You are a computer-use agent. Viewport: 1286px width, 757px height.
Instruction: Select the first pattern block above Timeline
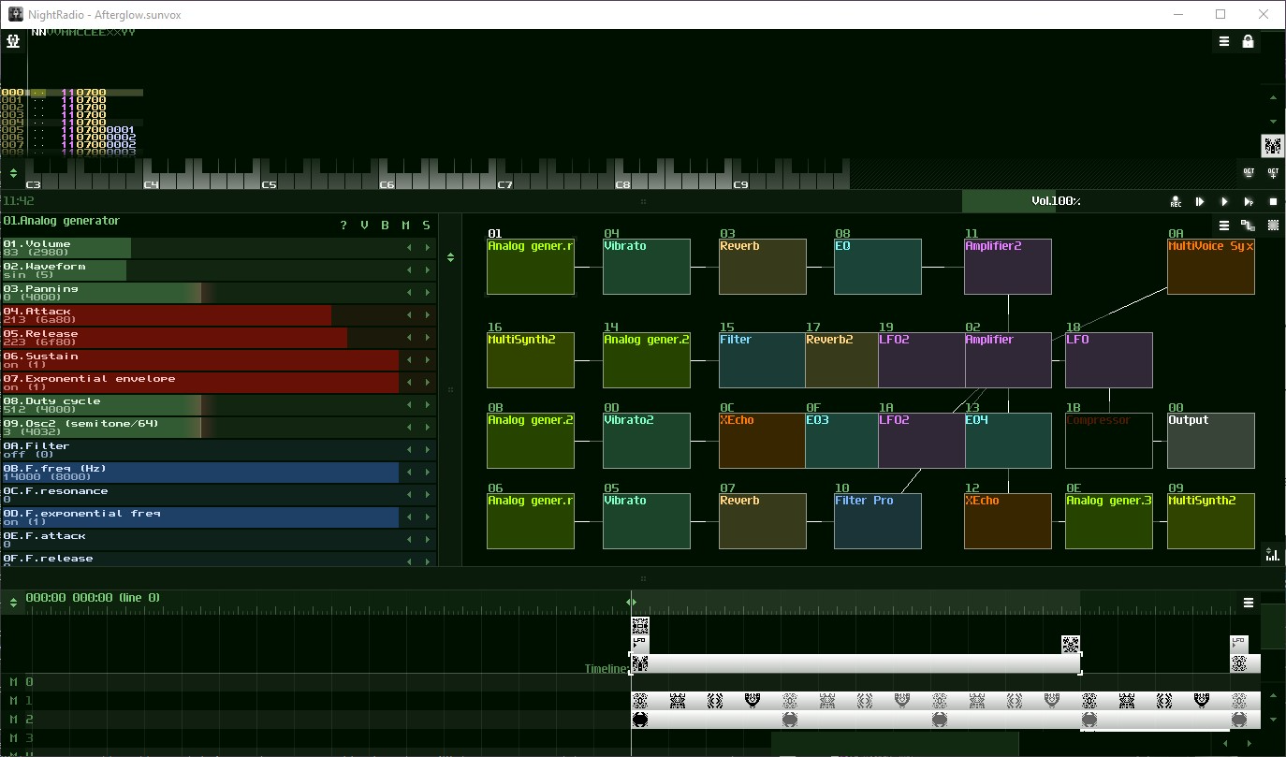click(640, 626)
